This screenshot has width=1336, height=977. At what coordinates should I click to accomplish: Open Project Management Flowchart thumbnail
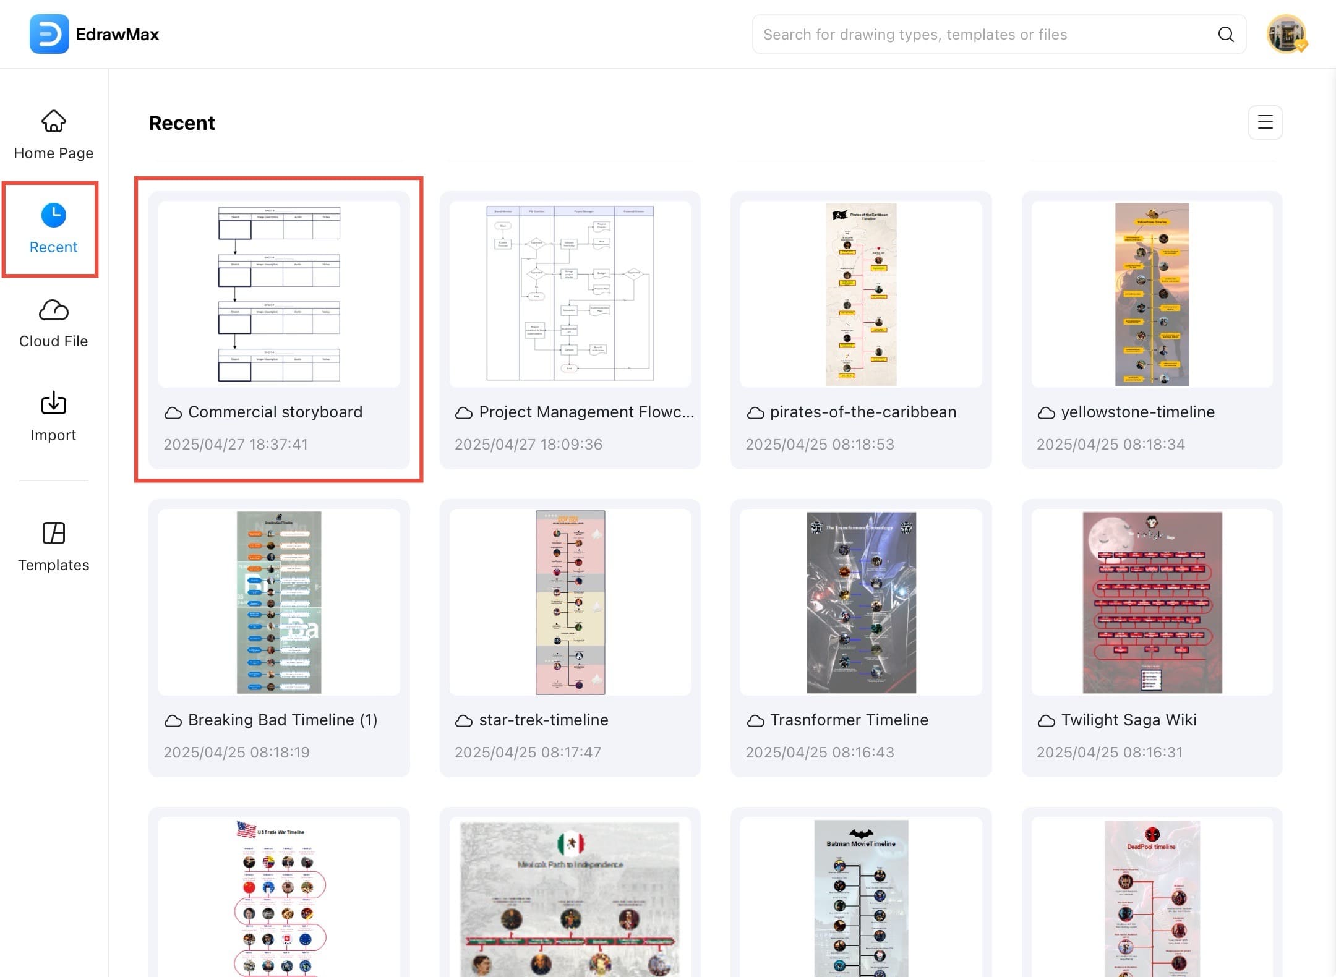570,294
